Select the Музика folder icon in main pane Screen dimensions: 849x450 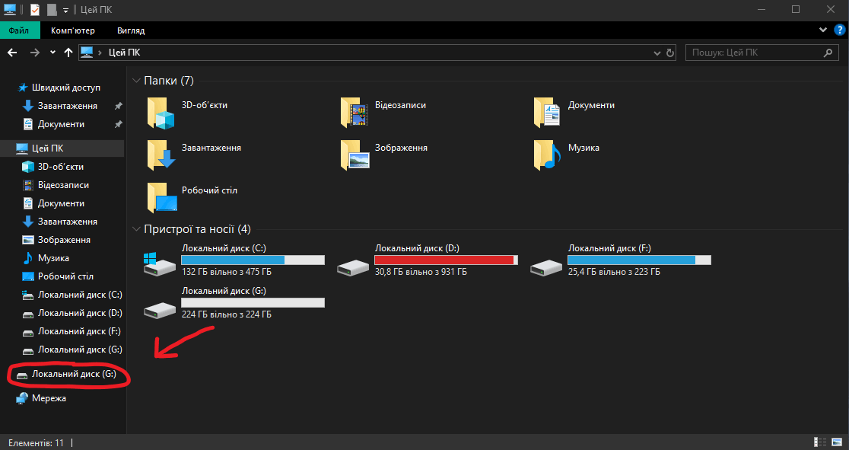click(547, 155)
